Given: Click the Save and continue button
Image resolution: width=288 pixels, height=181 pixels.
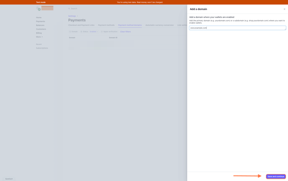Looking at the screenshot, I should (x=276, y=177).
